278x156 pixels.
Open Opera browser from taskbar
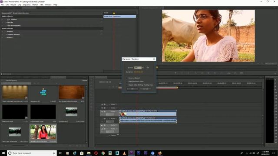pyautogui.click(x=96, y=153)
